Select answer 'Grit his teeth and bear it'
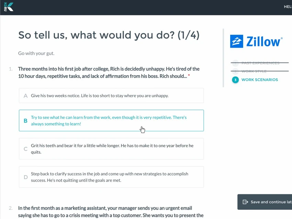The width and height of the screenshot is (292, 219). coord(111,149)
